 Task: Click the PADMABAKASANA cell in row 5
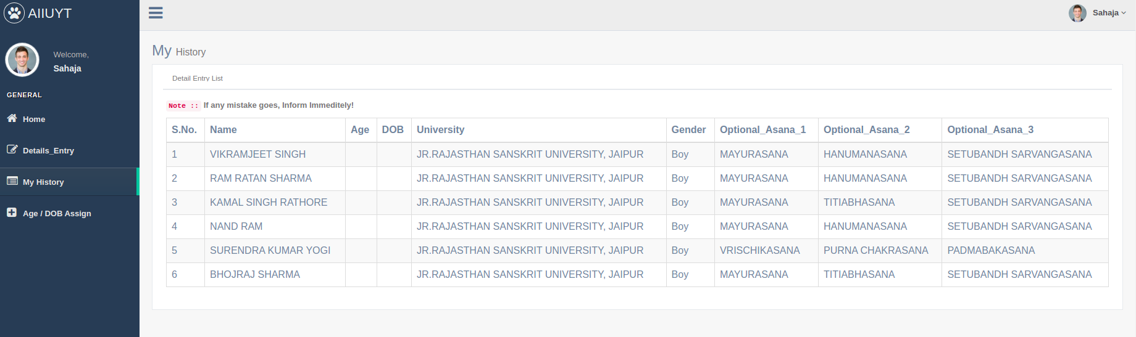pos(991,251)
